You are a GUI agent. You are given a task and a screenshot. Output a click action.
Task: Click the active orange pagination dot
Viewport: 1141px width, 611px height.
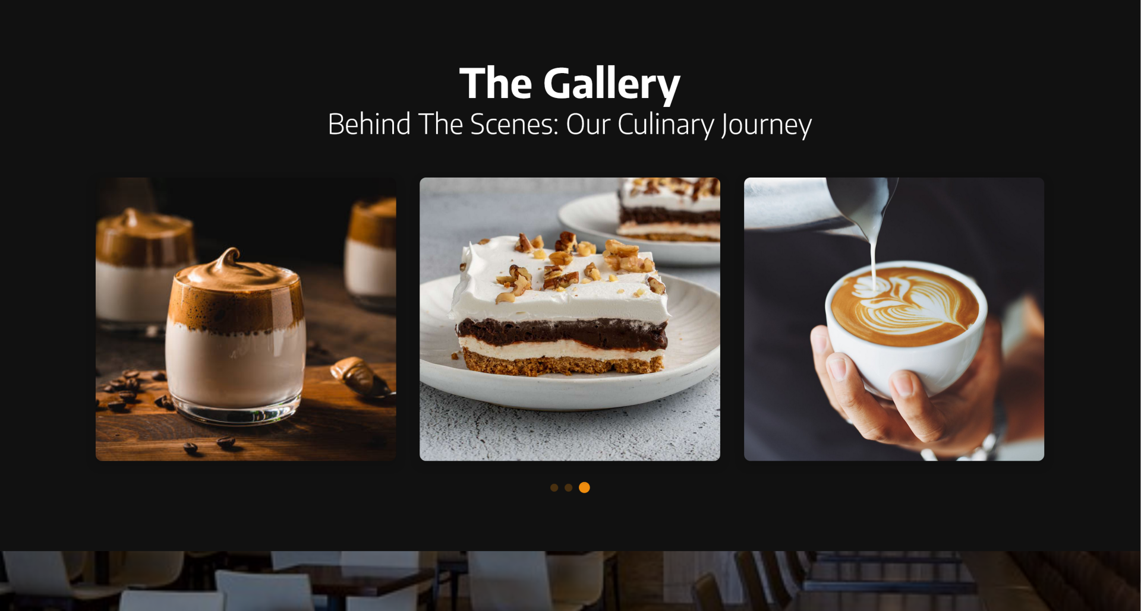(584, 487)
